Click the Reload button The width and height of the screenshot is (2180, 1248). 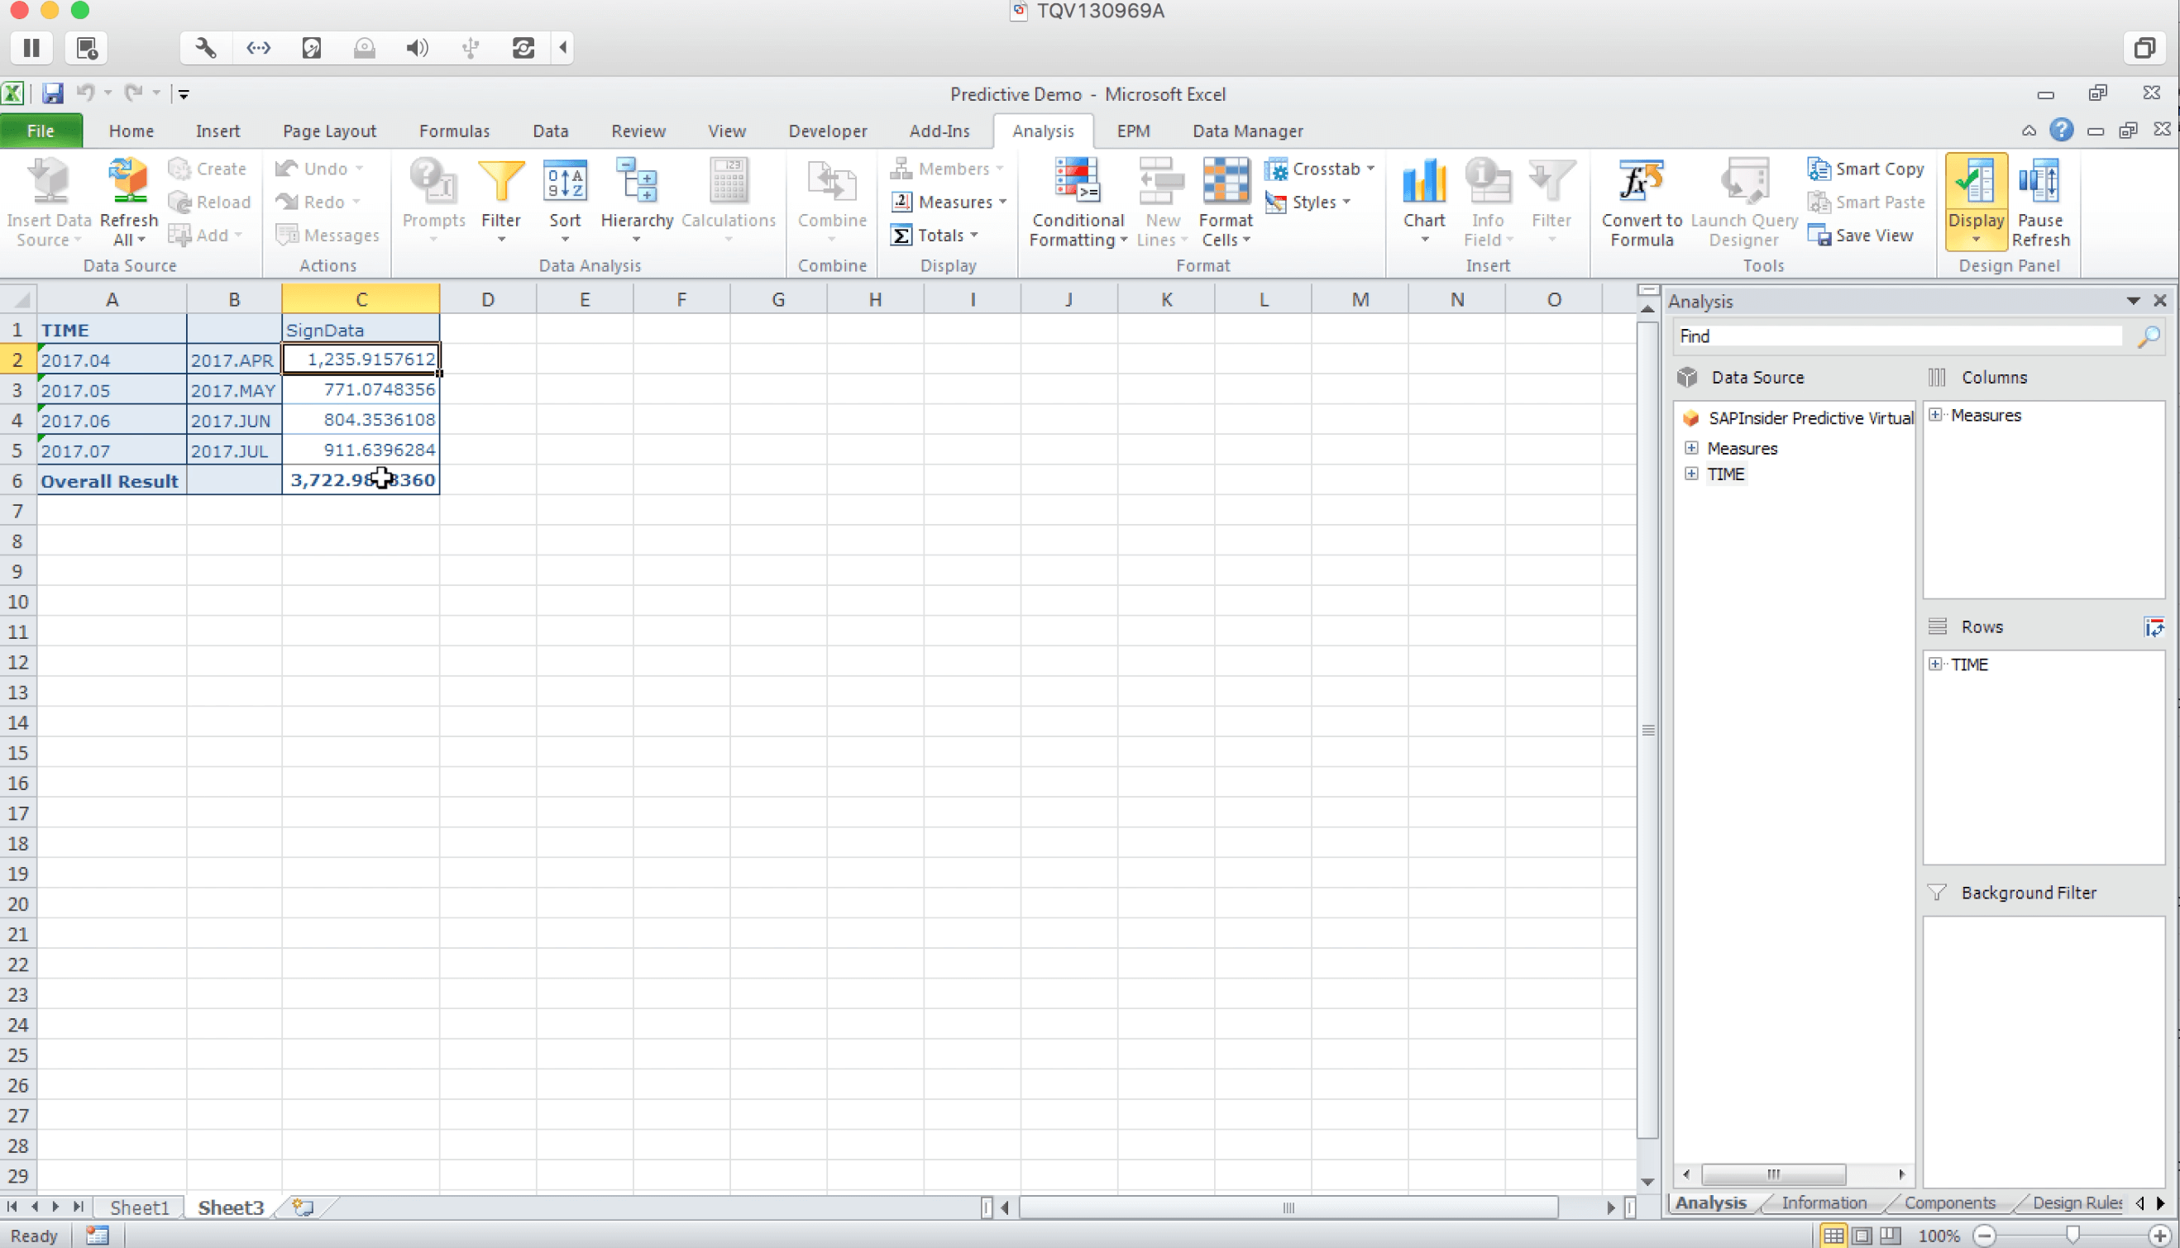point(208,202)
